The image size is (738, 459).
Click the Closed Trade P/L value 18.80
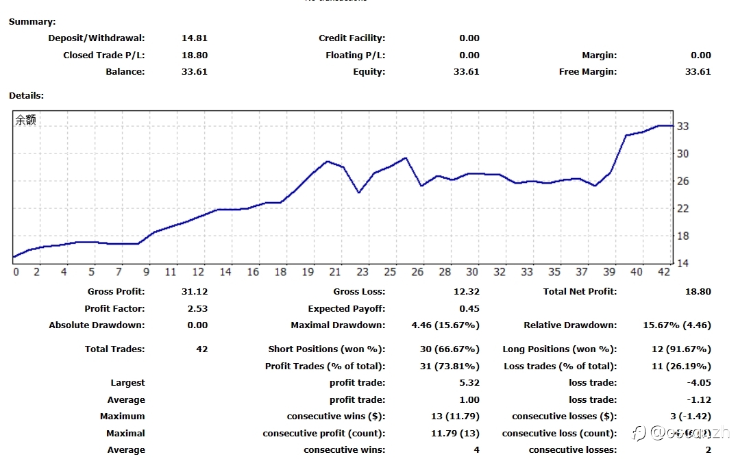[x=195, y=55]
